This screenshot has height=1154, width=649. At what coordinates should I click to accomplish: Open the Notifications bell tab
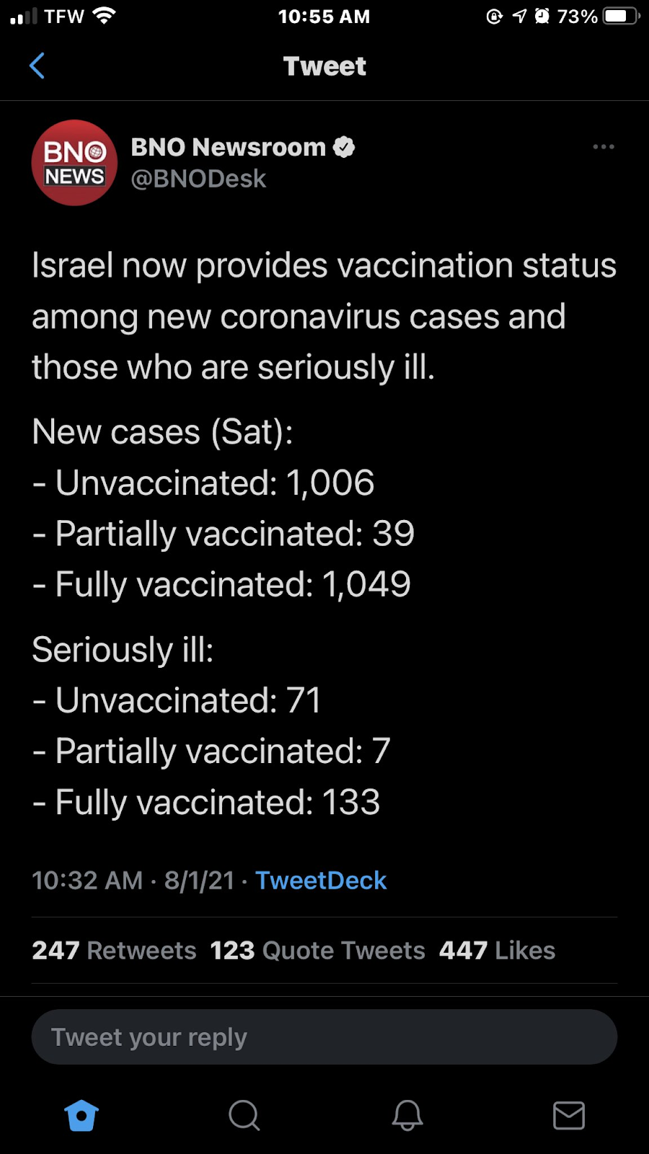tap(407, 1116)
